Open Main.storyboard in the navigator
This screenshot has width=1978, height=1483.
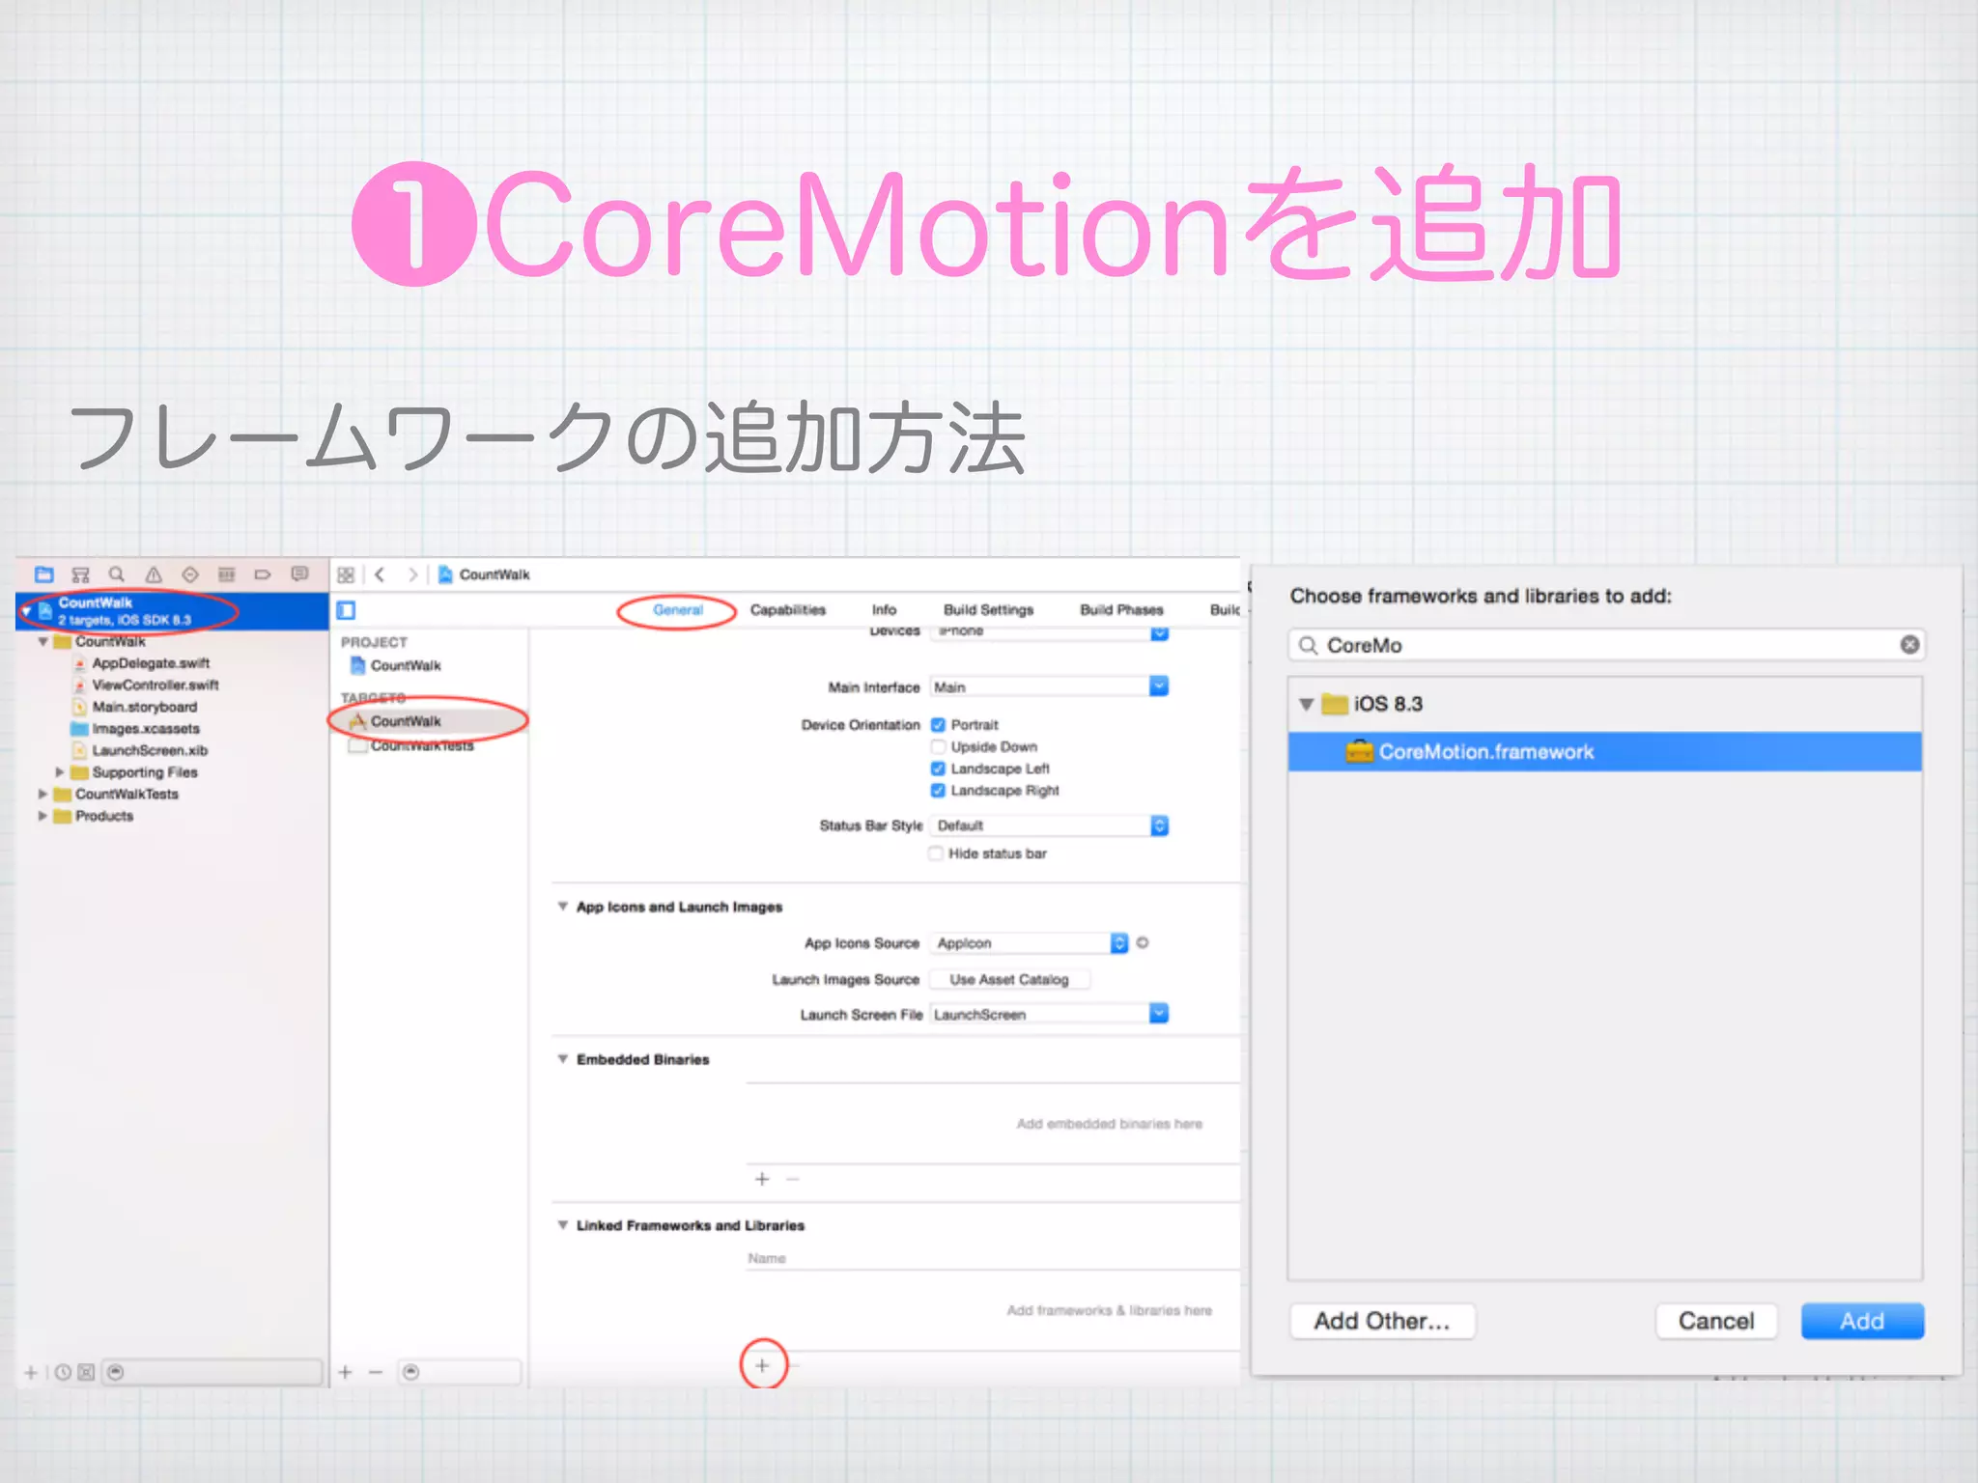144,707
